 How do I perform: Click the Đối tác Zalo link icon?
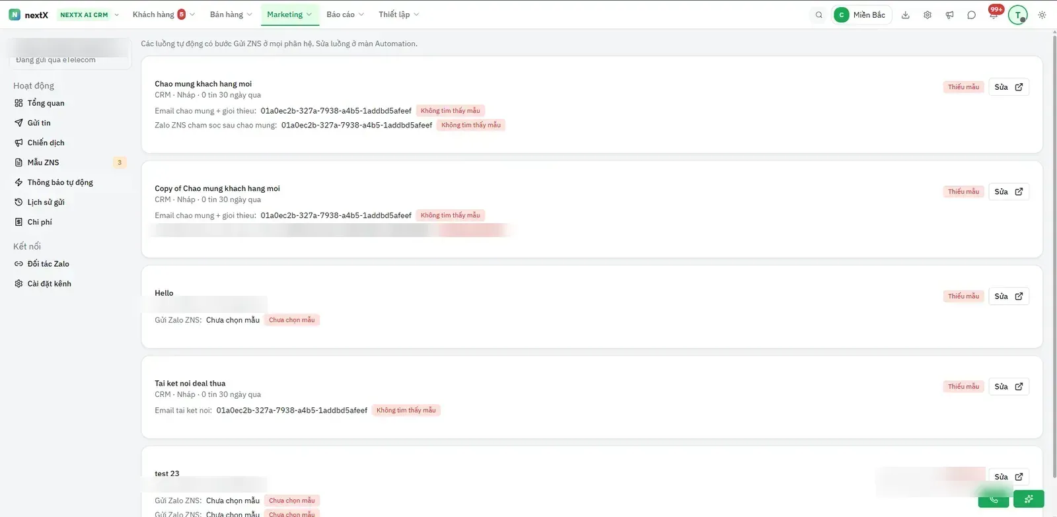click(x=18, y=263)
